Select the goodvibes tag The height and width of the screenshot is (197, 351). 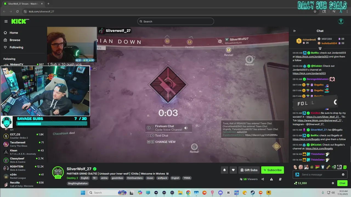[117, 178]
